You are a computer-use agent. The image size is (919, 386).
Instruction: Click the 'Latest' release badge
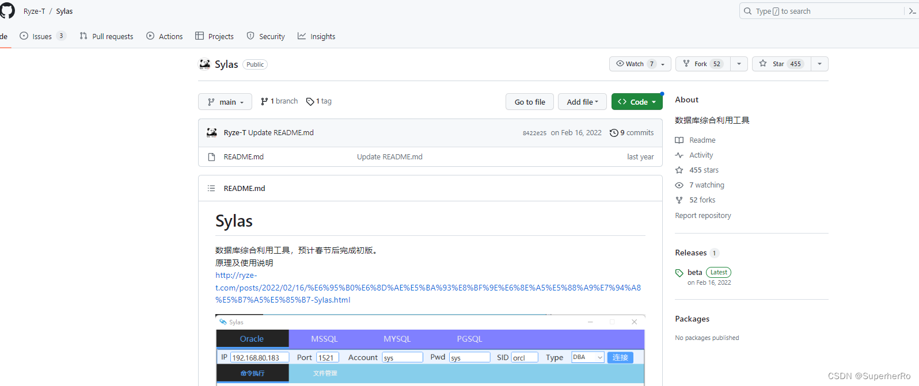tap(719, 273)
